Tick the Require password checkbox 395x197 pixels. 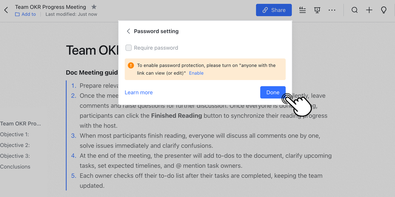click(x=129, y=48)
